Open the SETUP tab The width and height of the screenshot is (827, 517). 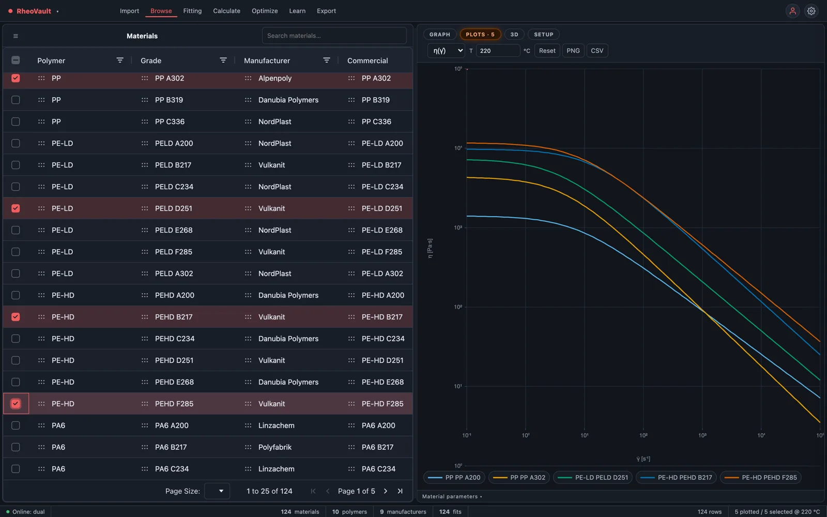pyautogui.click(x=544, y=35)
